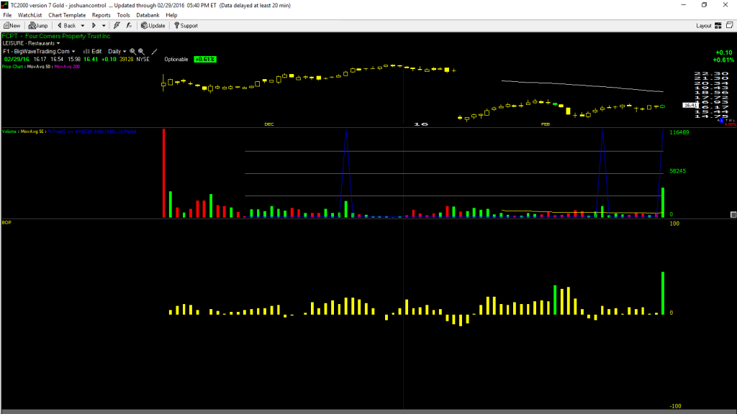Image resolution: width=737 pixels, height=414 pixels.
Task: Open the Daily timeframe dropdown
Action: pyautogui.click(x=117, y=51)
